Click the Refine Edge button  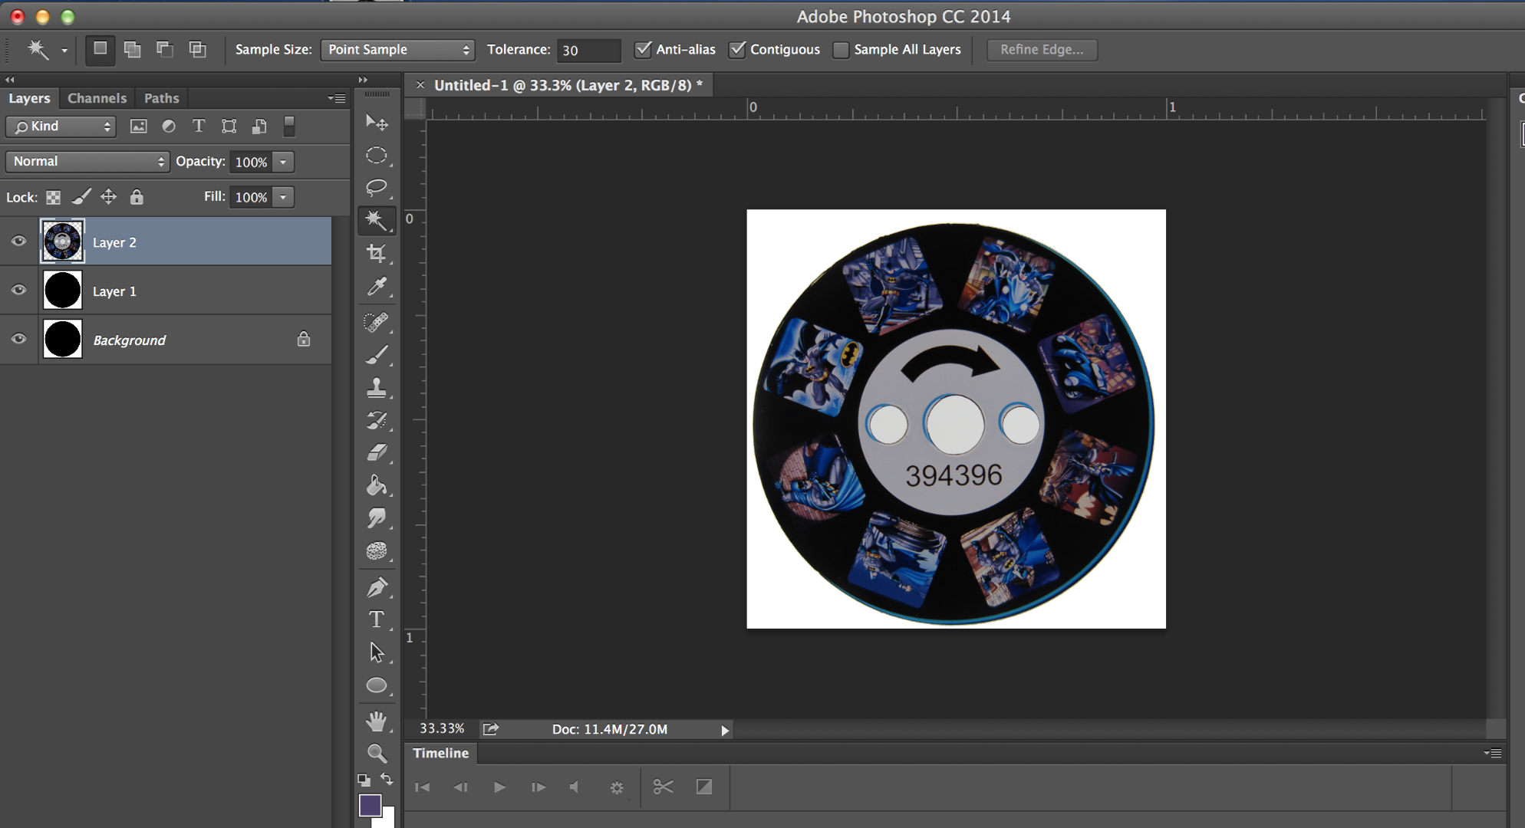1041,50
